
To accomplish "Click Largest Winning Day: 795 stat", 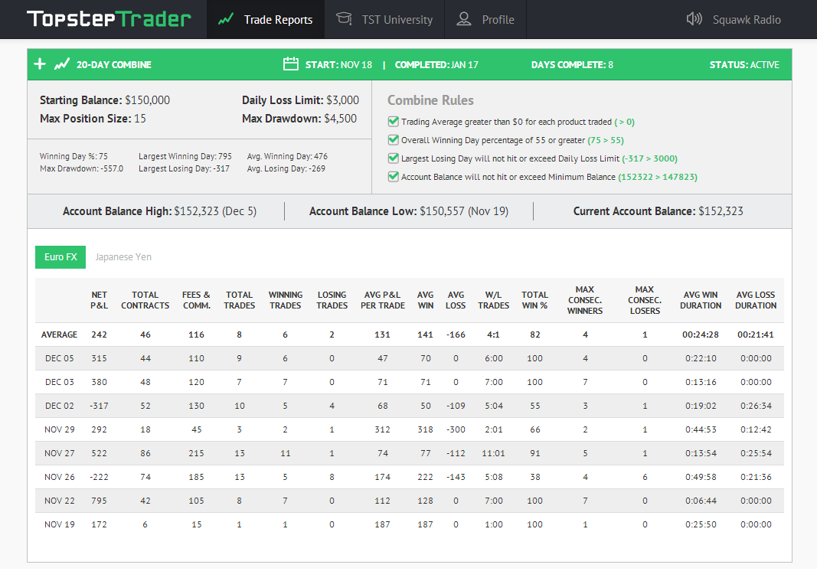I will click(185, 156).
